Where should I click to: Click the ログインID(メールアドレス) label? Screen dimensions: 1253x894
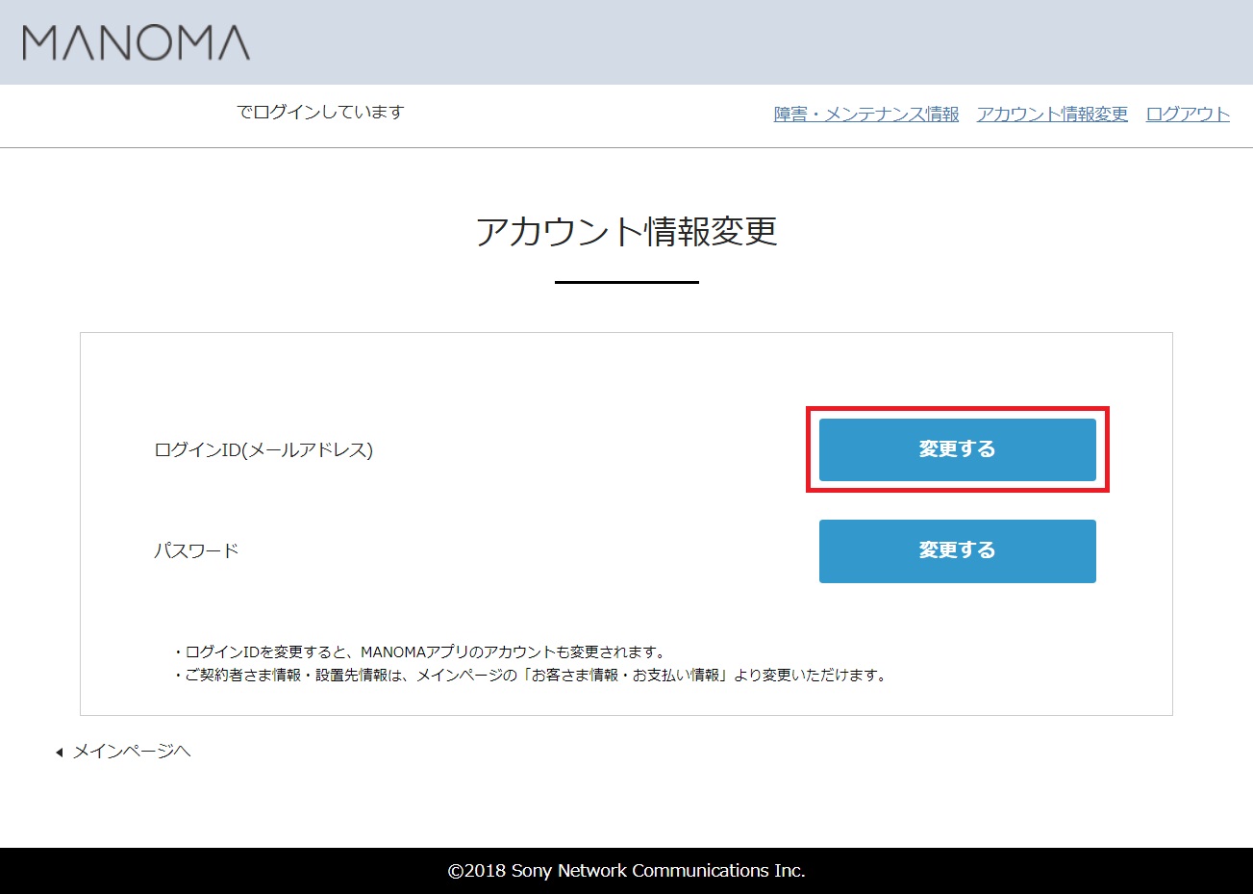(263, 449)
